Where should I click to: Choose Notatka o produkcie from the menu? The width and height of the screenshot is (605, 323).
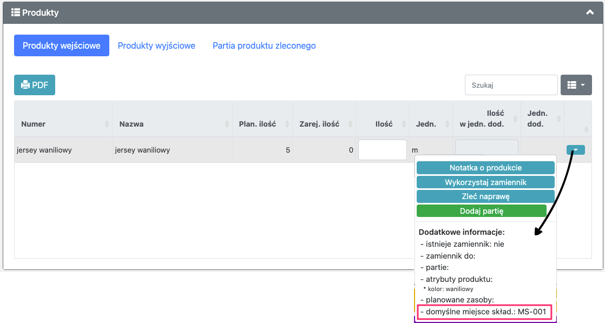point(485,168)
